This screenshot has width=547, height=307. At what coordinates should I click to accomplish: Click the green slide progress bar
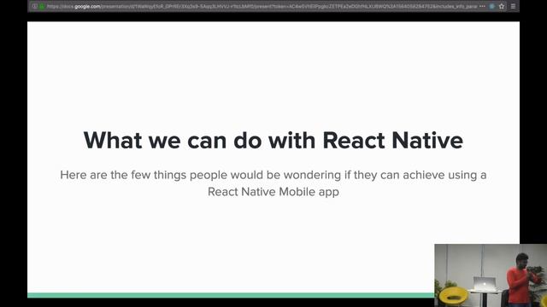click(x=231, y=295)
